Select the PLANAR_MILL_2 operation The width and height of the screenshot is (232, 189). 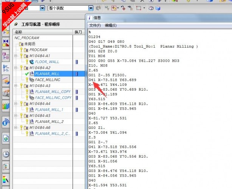click(49, 122)
